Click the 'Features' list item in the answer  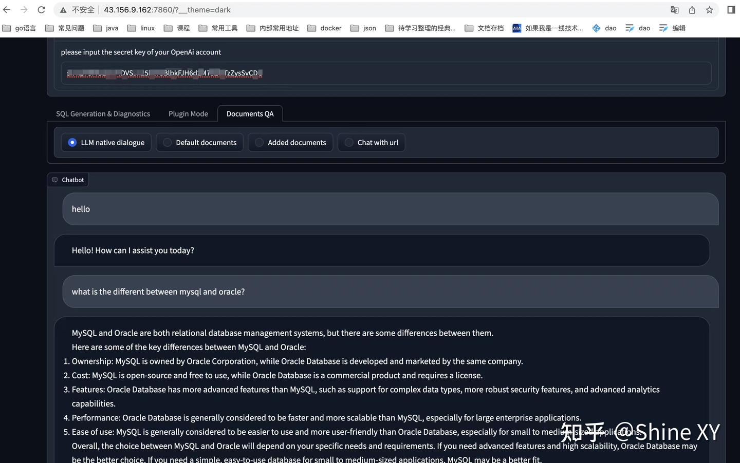point(366,396)
